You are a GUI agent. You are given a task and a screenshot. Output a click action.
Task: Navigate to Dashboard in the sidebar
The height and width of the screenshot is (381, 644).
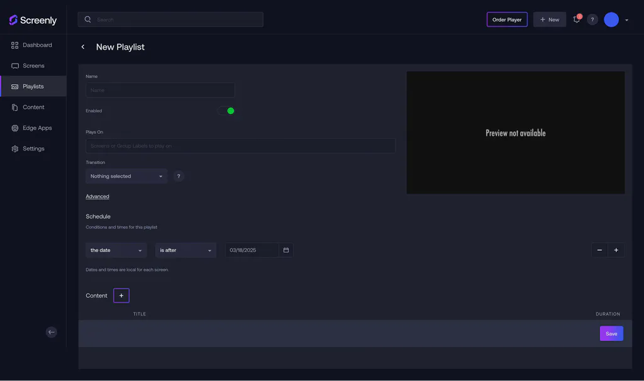pyautogui.click(x=14, y=45)
